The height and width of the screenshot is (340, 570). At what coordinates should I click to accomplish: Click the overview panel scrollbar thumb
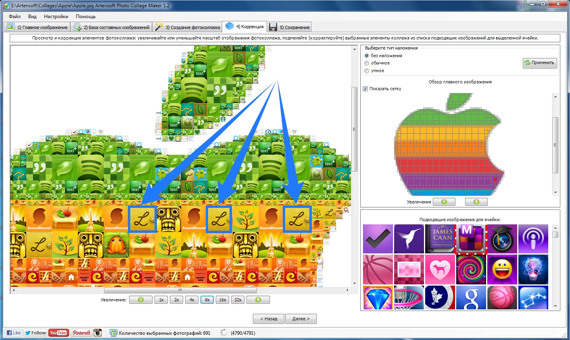click(555, 145)
